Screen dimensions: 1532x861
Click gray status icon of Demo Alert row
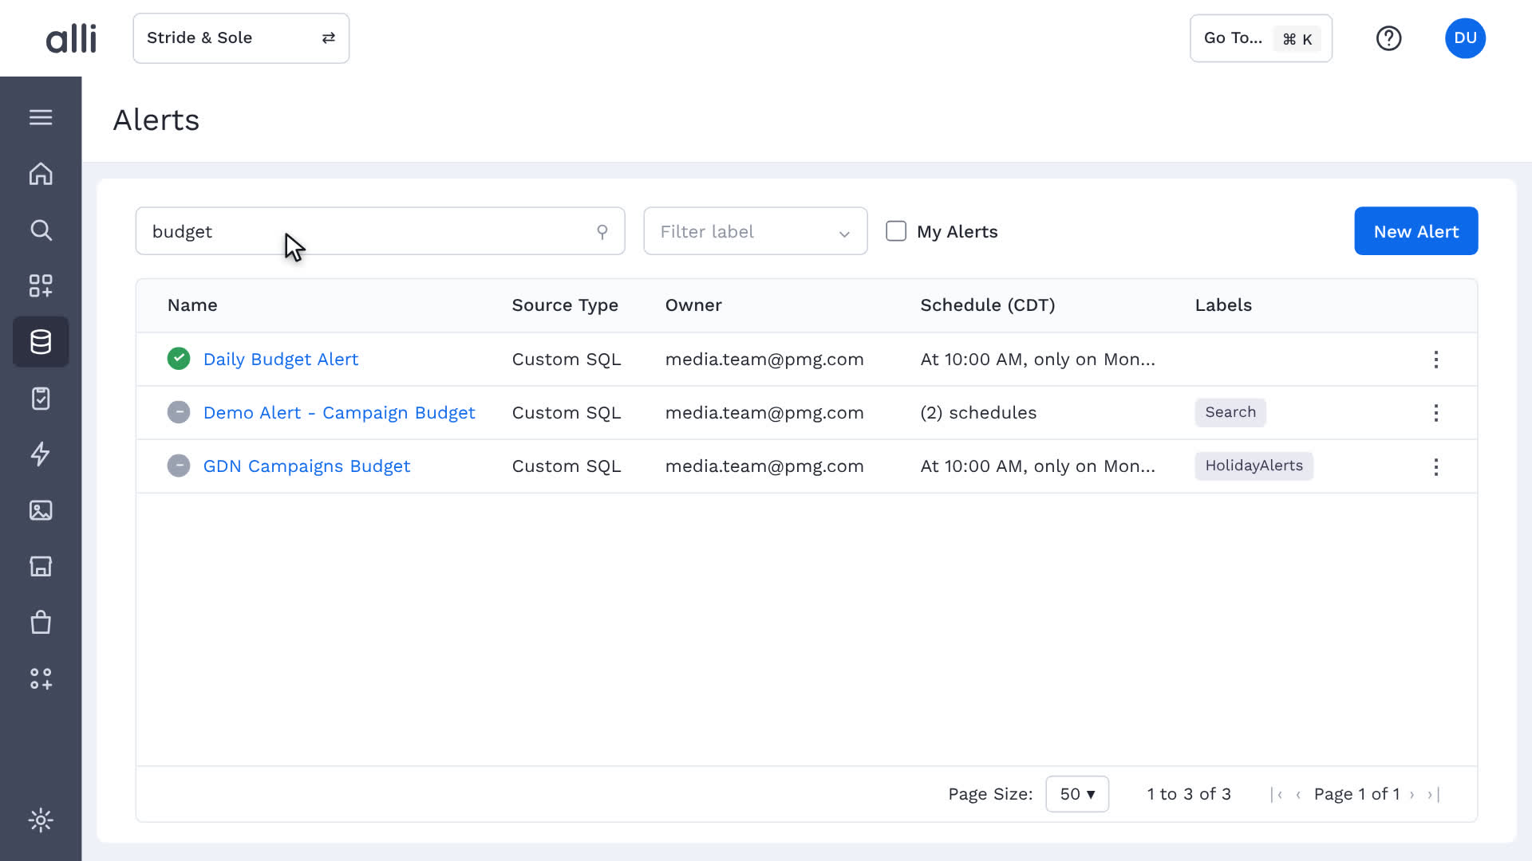(179, 412)
